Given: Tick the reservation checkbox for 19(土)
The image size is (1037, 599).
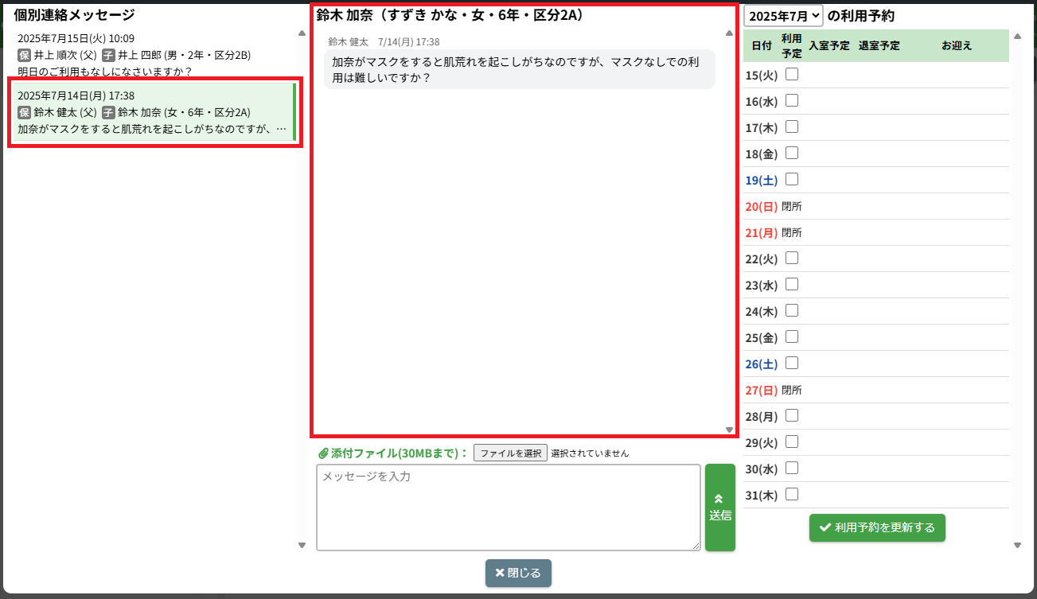Looking at the screenshot, I should (792, 180).
